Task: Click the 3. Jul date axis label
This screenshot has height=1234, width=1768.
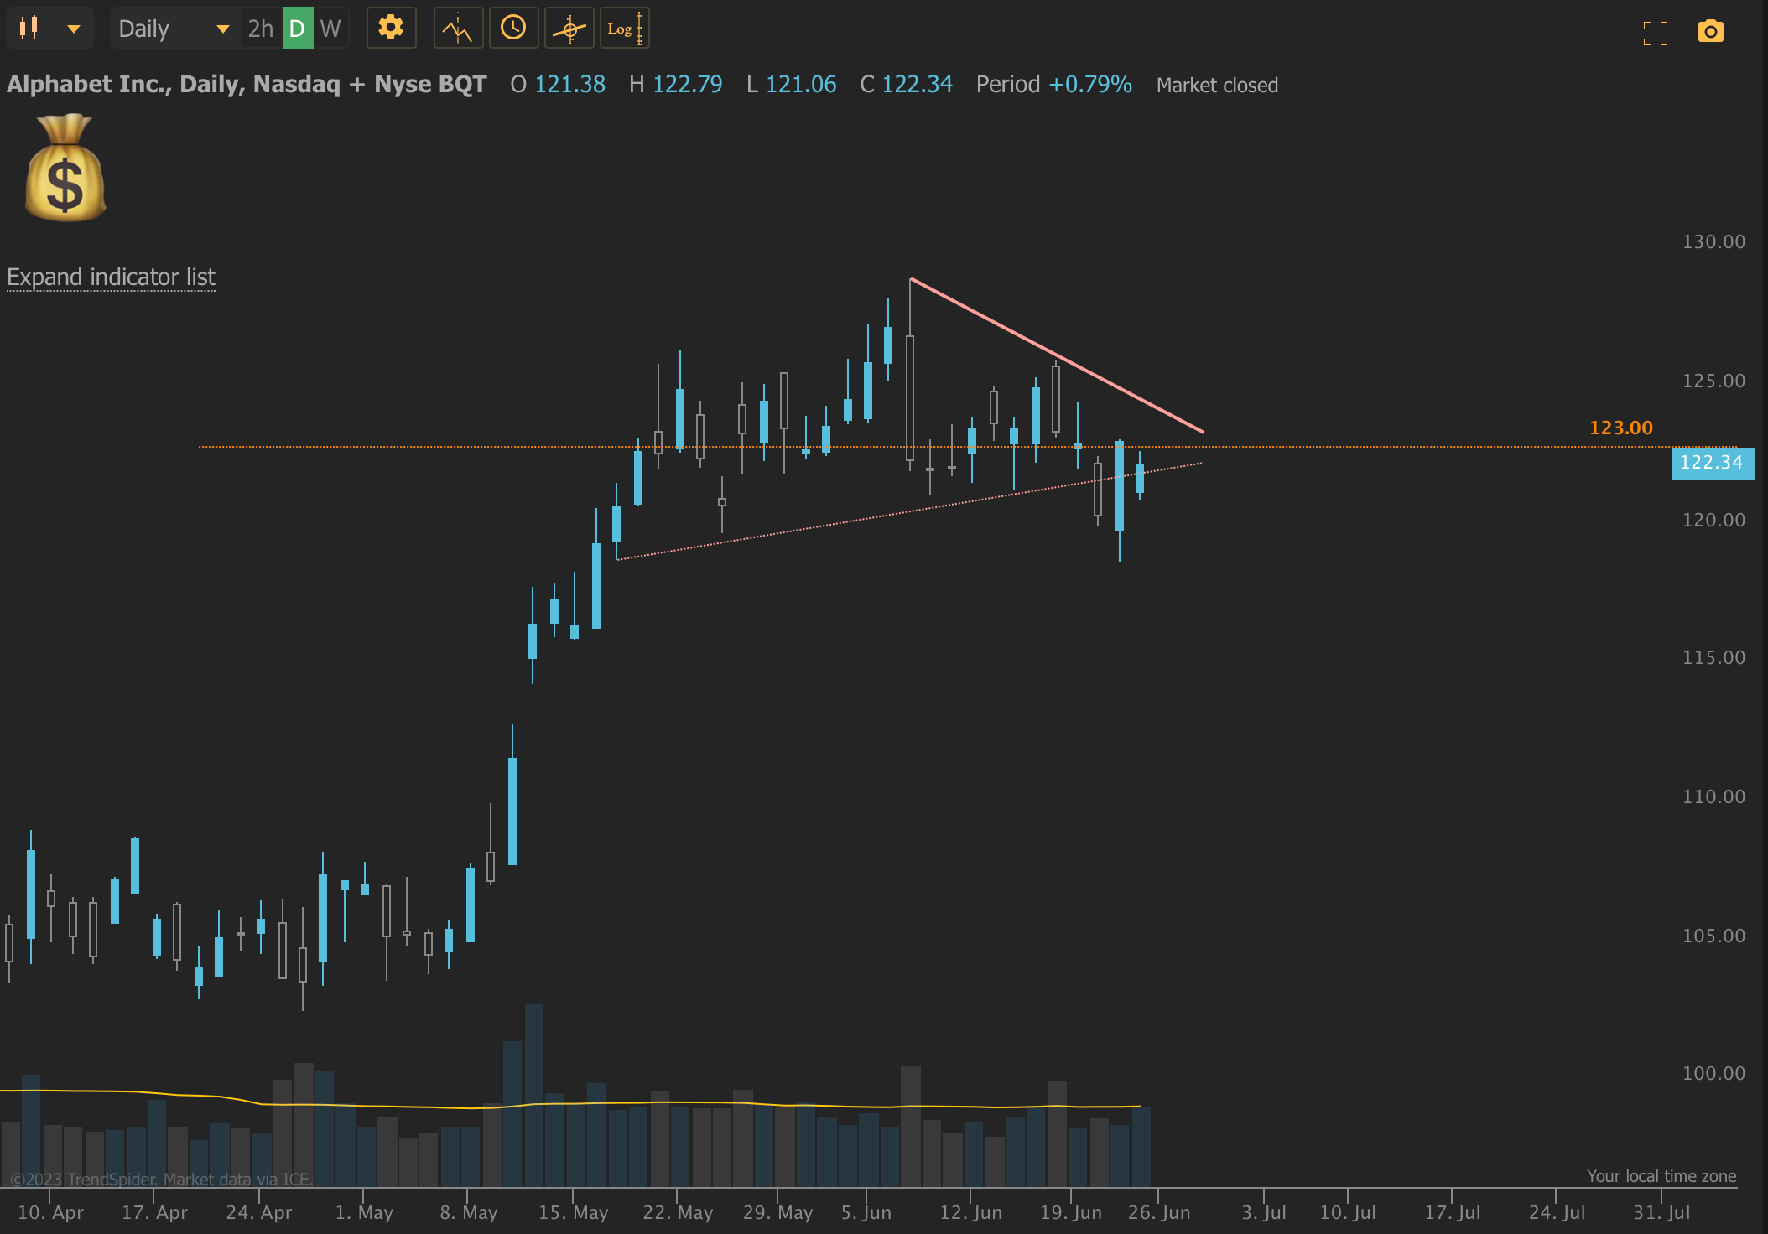Action: 1264,1212
